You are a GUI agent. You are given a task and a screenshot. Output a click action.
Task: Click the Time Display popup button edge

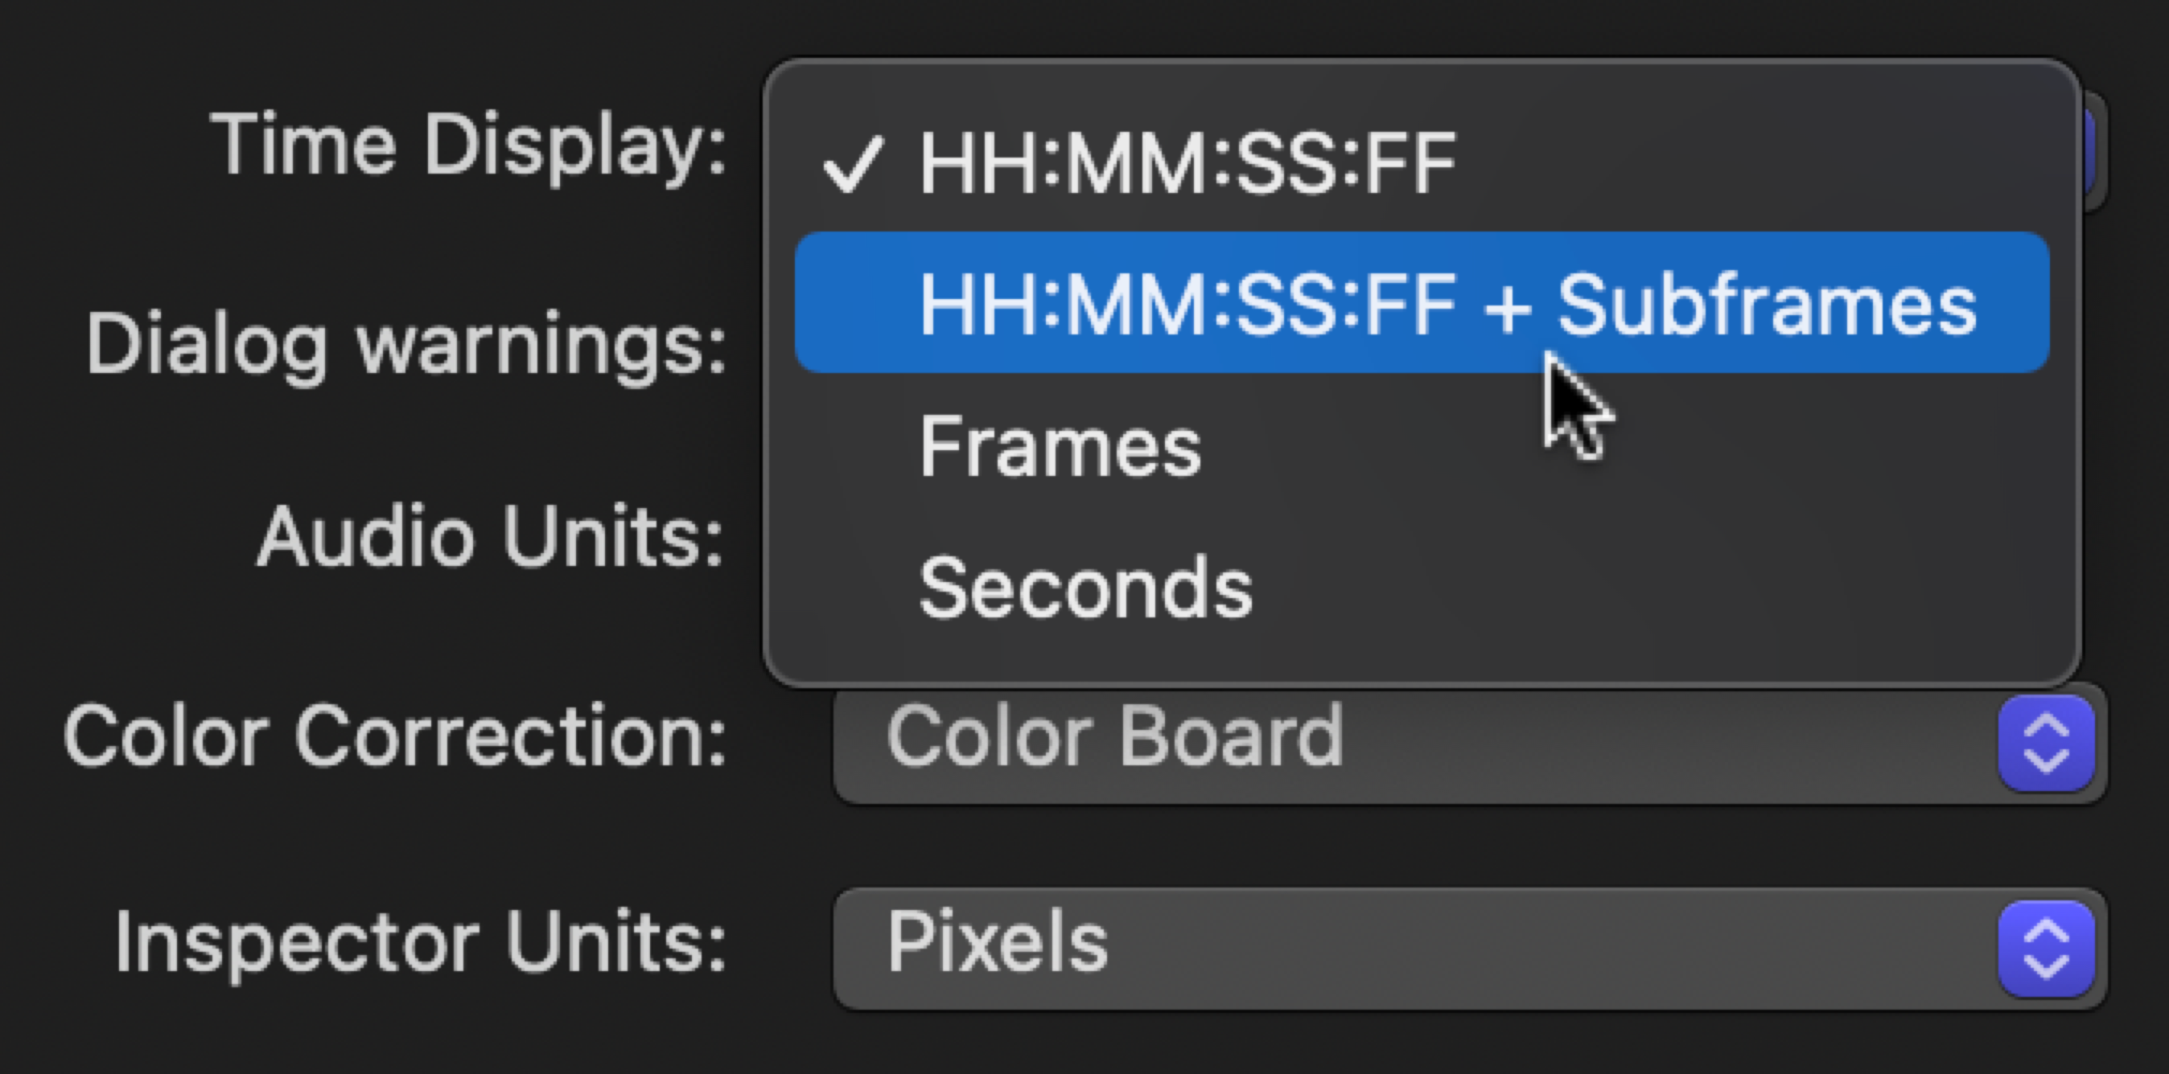[x=2095, y=151]
